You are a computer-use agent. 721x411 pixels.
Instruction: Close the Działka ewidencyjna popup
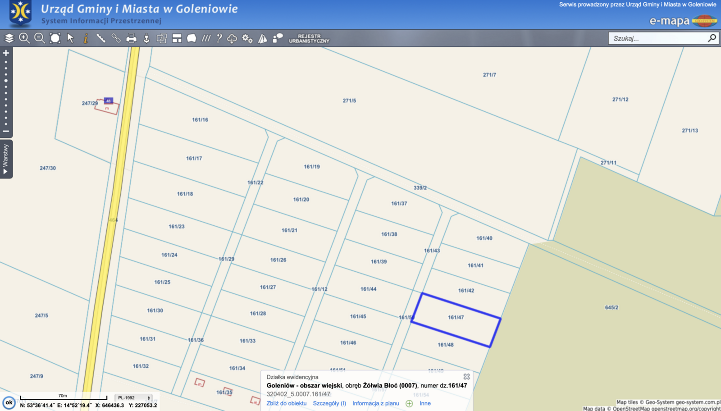(466, 377)
